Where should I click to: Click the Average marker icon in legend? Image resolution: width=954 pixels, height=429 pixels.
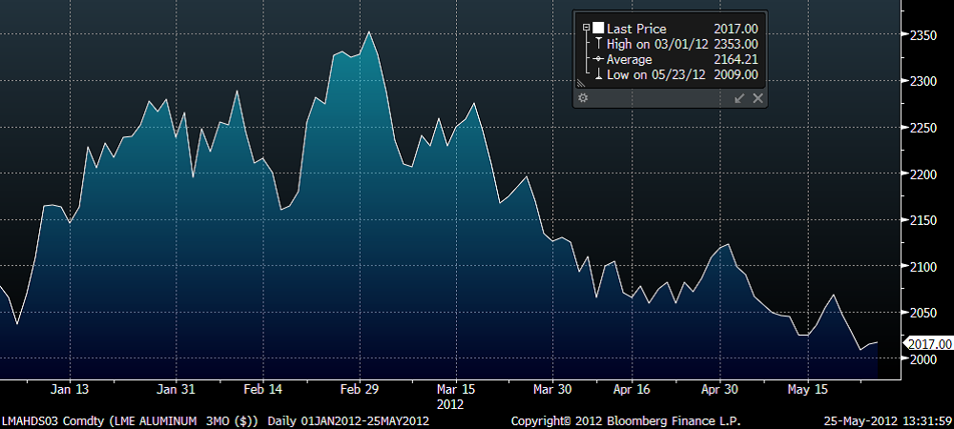[597, 59]
